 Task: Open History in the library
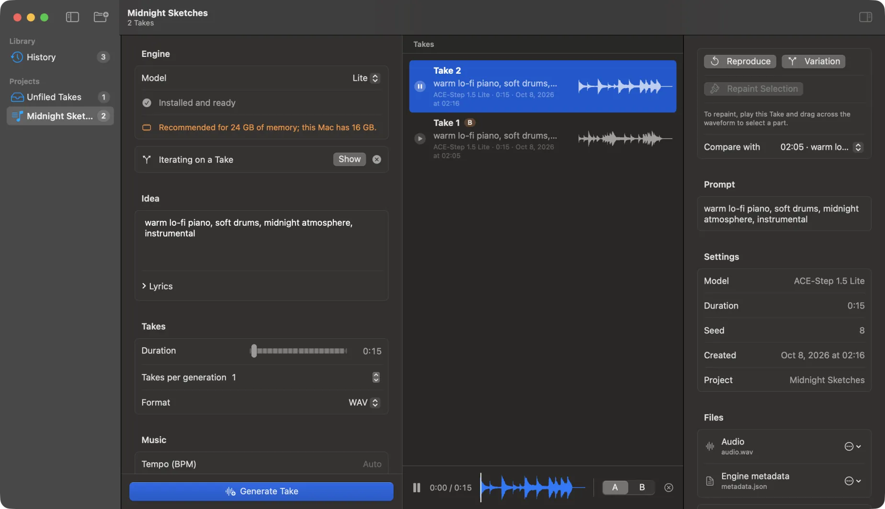click(x=60, y=57)
